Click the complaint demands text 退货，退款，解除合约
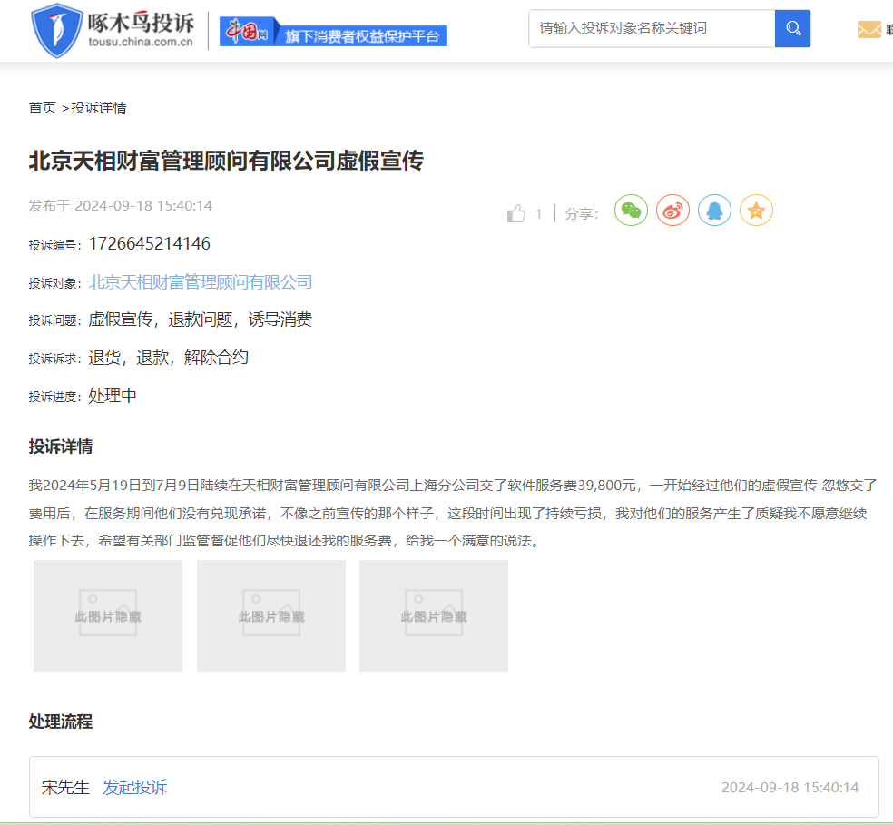 pos(168,358)
